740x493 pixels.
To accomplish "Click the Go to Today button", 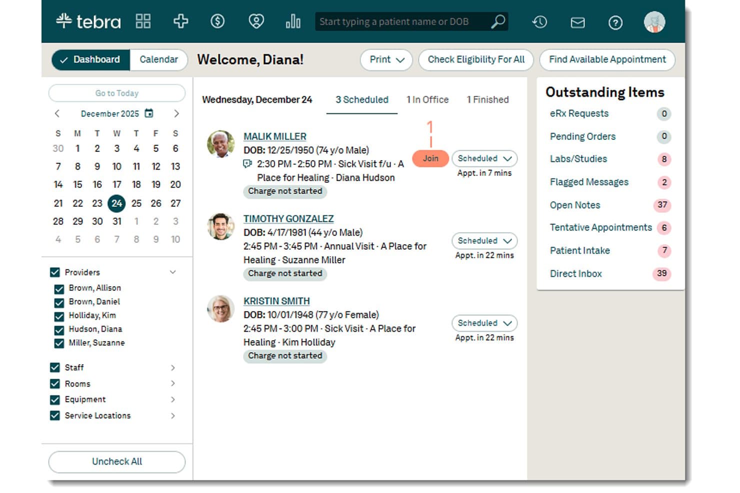I will 117,93.
